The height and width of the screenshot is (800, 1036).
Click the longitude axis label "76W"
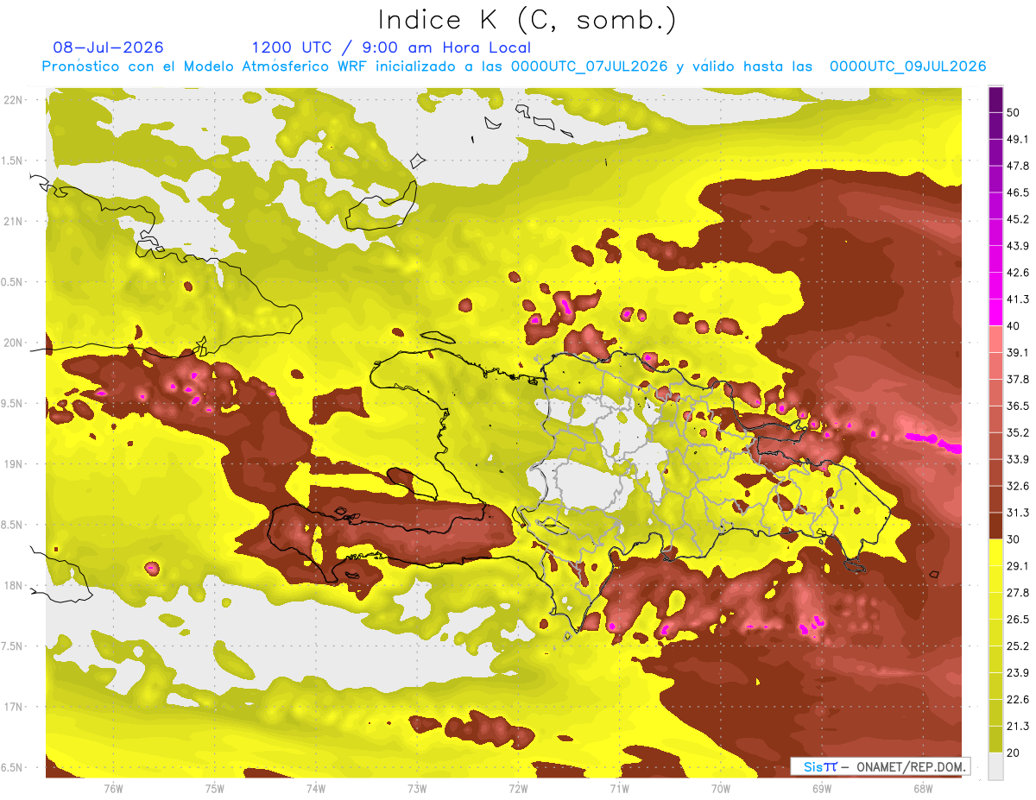click(x=113, y=788)
